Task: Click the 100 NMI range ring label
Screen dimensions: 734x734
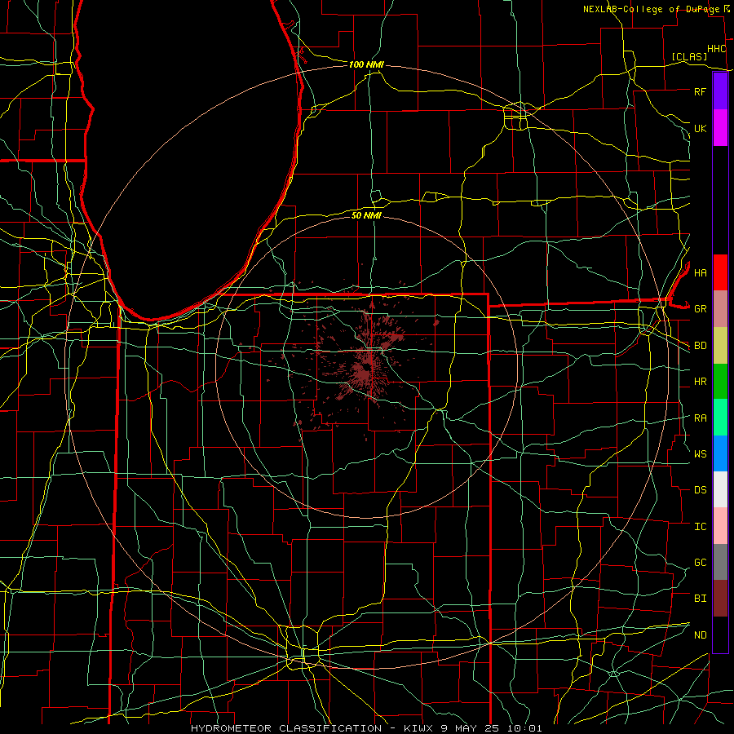Action: (x=366, y=64)
